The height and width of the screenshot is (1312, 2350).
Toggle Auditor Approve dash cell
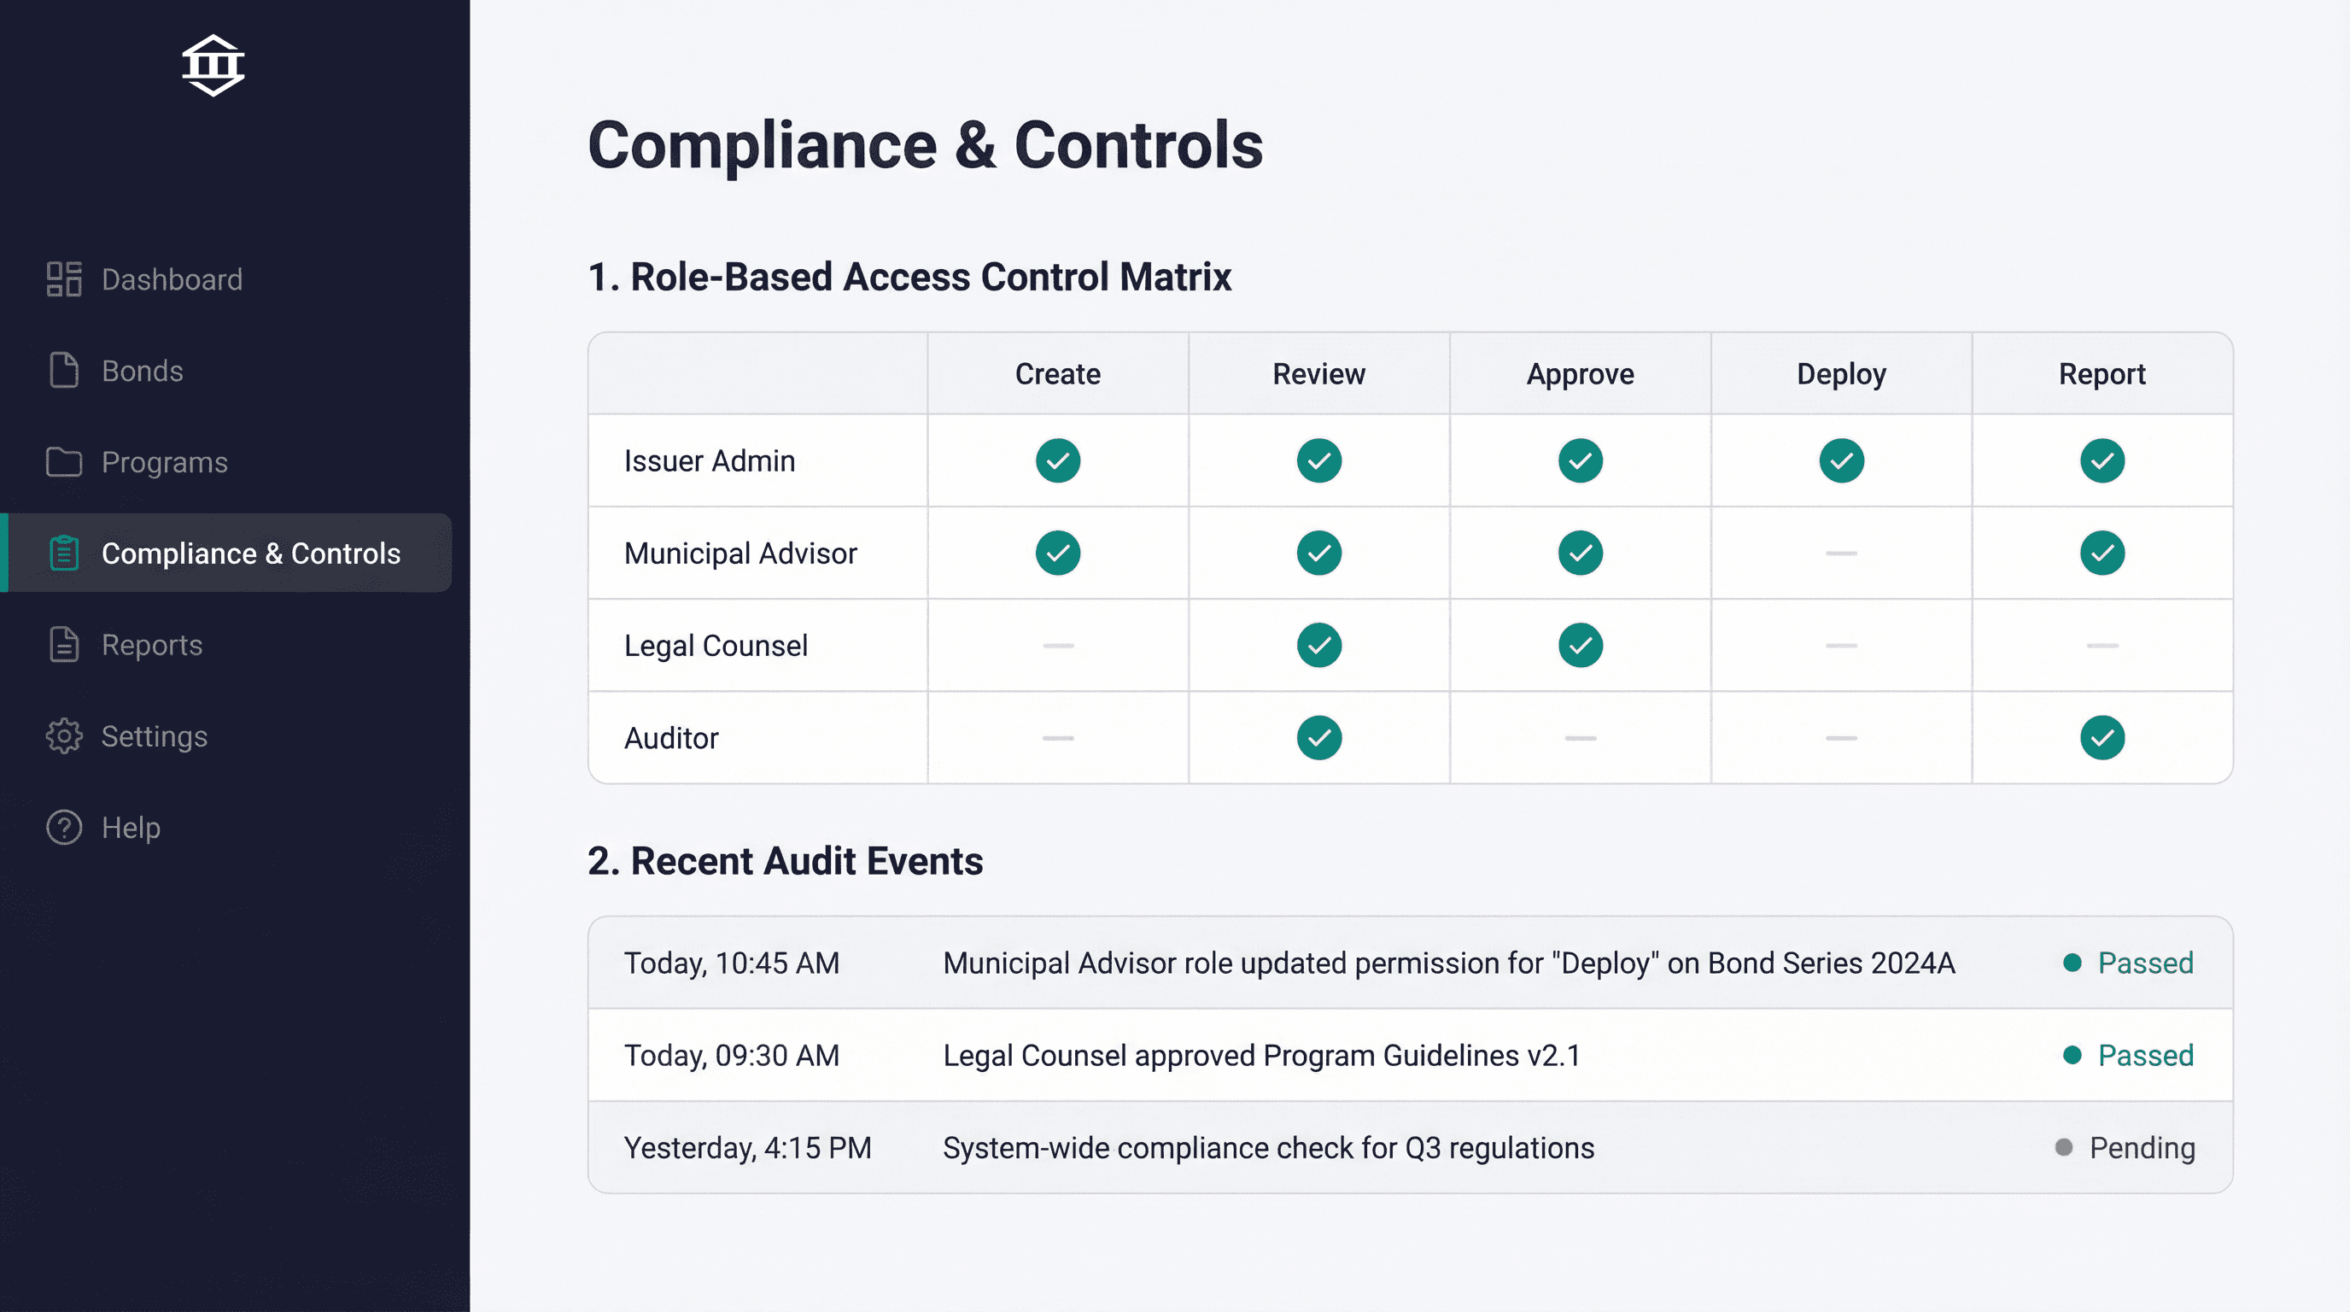tap(1581, 737)
